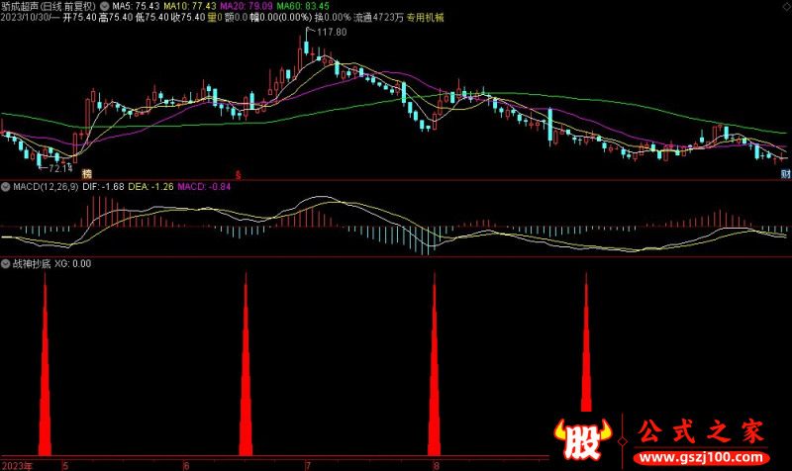
Task: Click the 财 icon at the right edge
Action: [x=785, y=173]
